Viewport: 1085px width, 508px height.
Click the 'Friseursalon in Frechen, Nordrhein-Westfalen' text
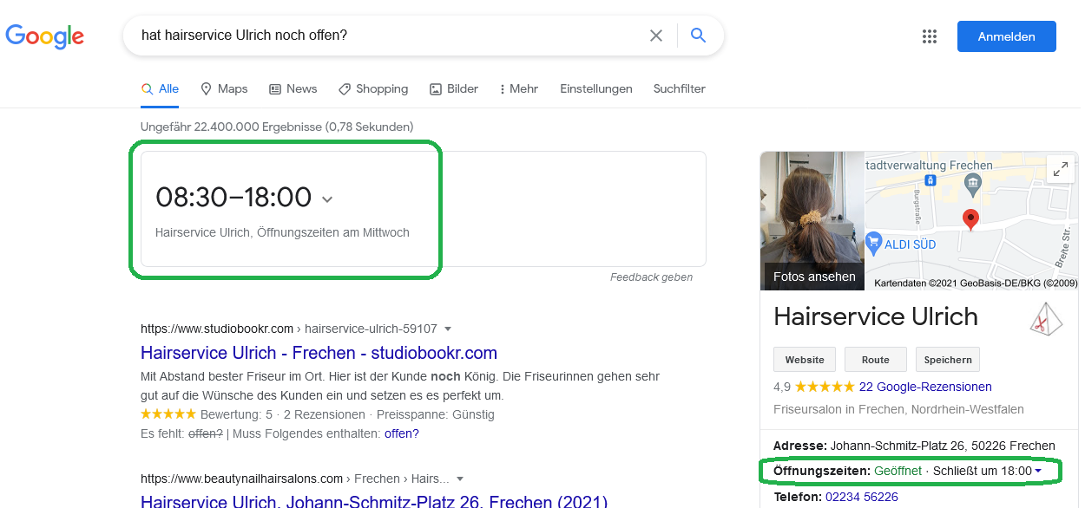click(x=898, y=409)
